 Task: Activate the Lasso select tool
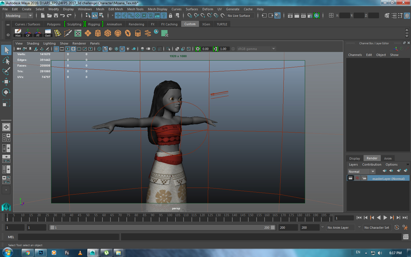[6, 61]
